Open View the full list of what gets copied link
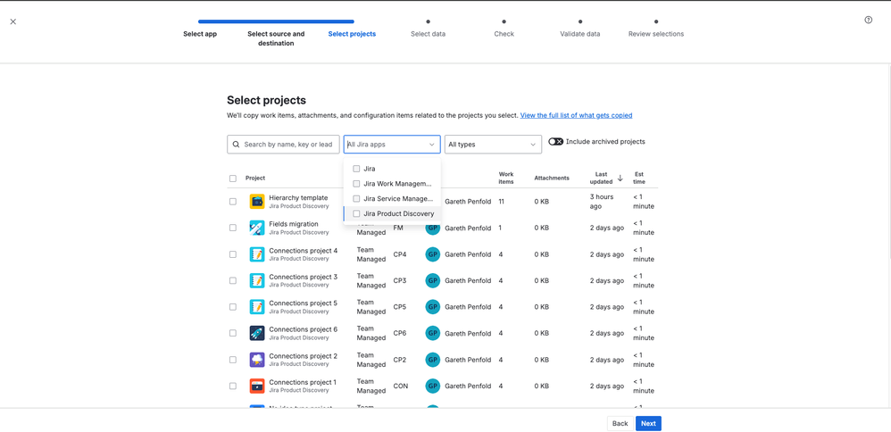The width and height of the screenshot is (891, 432). (x=576, y=115)
